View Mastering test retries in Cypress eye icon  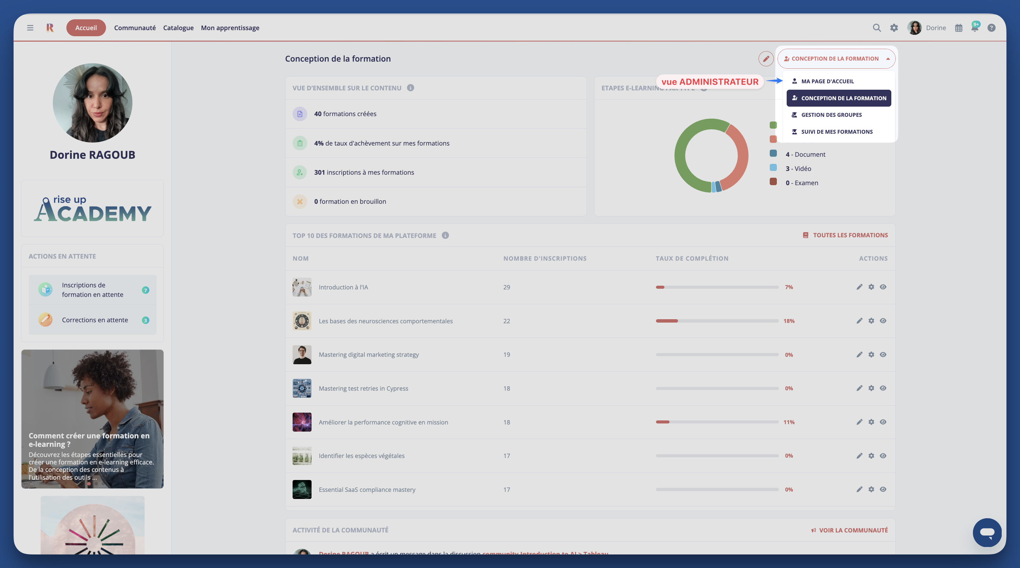click(883, 388)
